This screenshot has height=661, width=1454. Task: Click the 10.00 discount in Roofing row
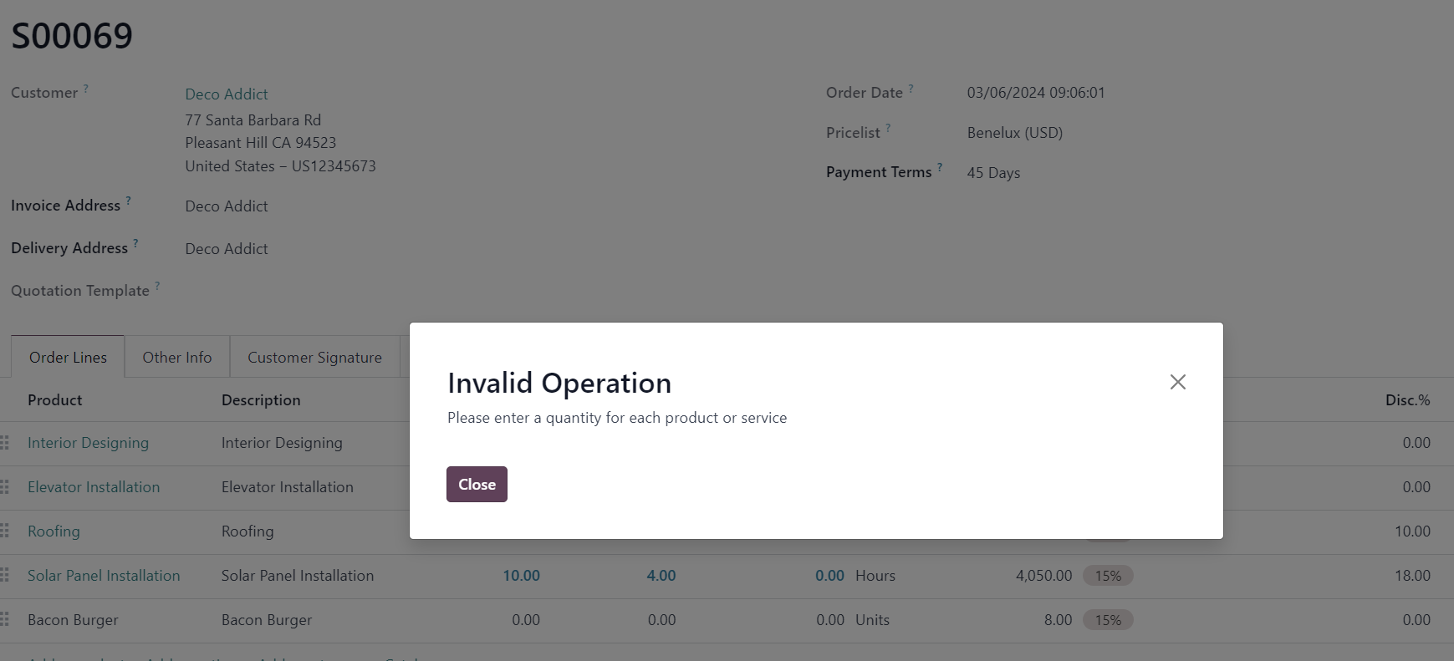(x=1412, y=531)
